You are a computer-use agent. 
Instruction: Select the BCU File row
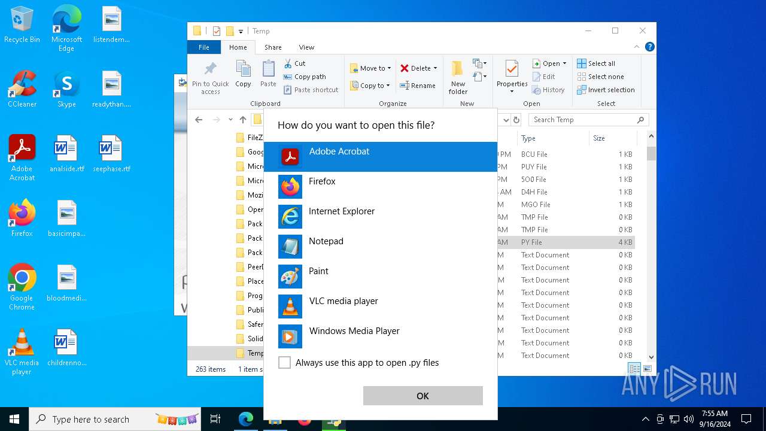click(x=566, y=154)
